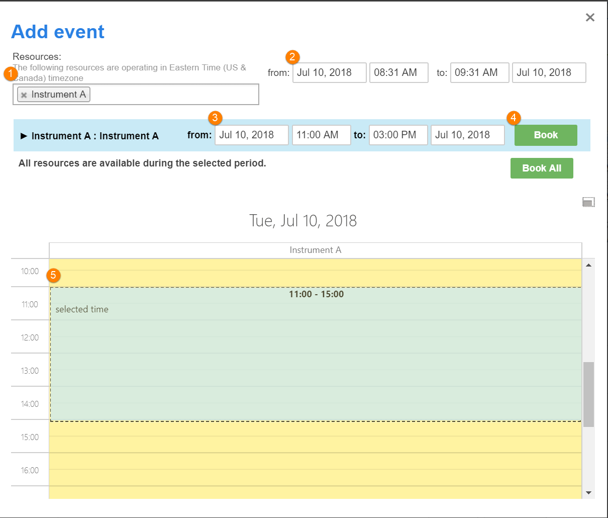The width and height of the screenshot is (608, 518).
Task: Close the Add event dialog
Action: pos(590,18)
